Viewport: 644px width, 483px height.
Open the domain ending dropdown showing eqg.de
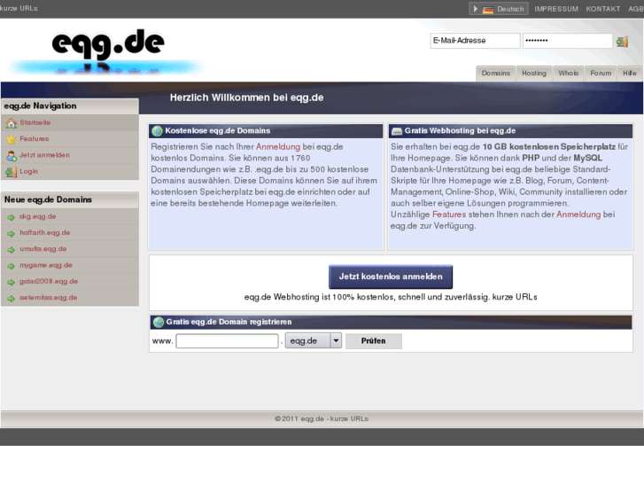tap(314, 341)
